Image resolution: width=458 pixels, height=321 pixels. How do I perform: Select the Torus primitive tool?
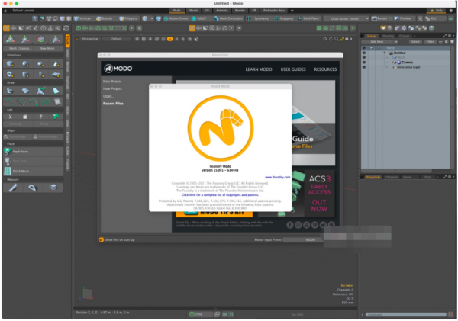pyautogui.click(x=10, y=74)
